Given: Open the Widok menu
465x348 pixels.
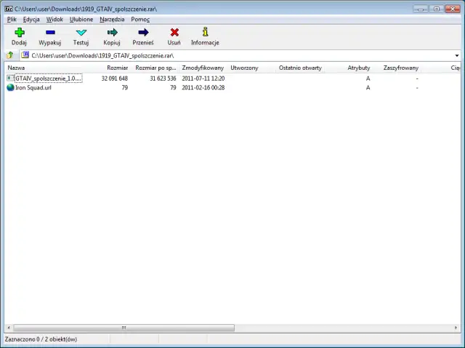Looking at the screenshot, I should pos(54,20).
